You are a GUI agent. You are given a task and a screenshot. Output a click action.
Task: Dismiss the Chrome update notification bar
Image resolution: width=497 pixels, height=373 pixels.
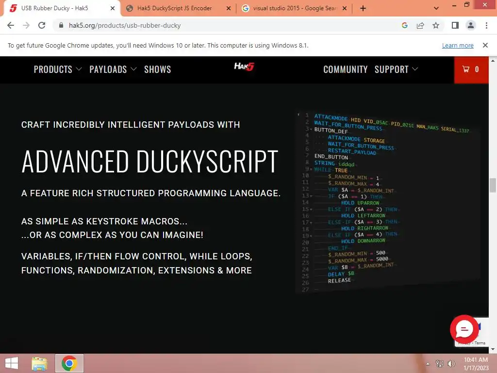485,45
